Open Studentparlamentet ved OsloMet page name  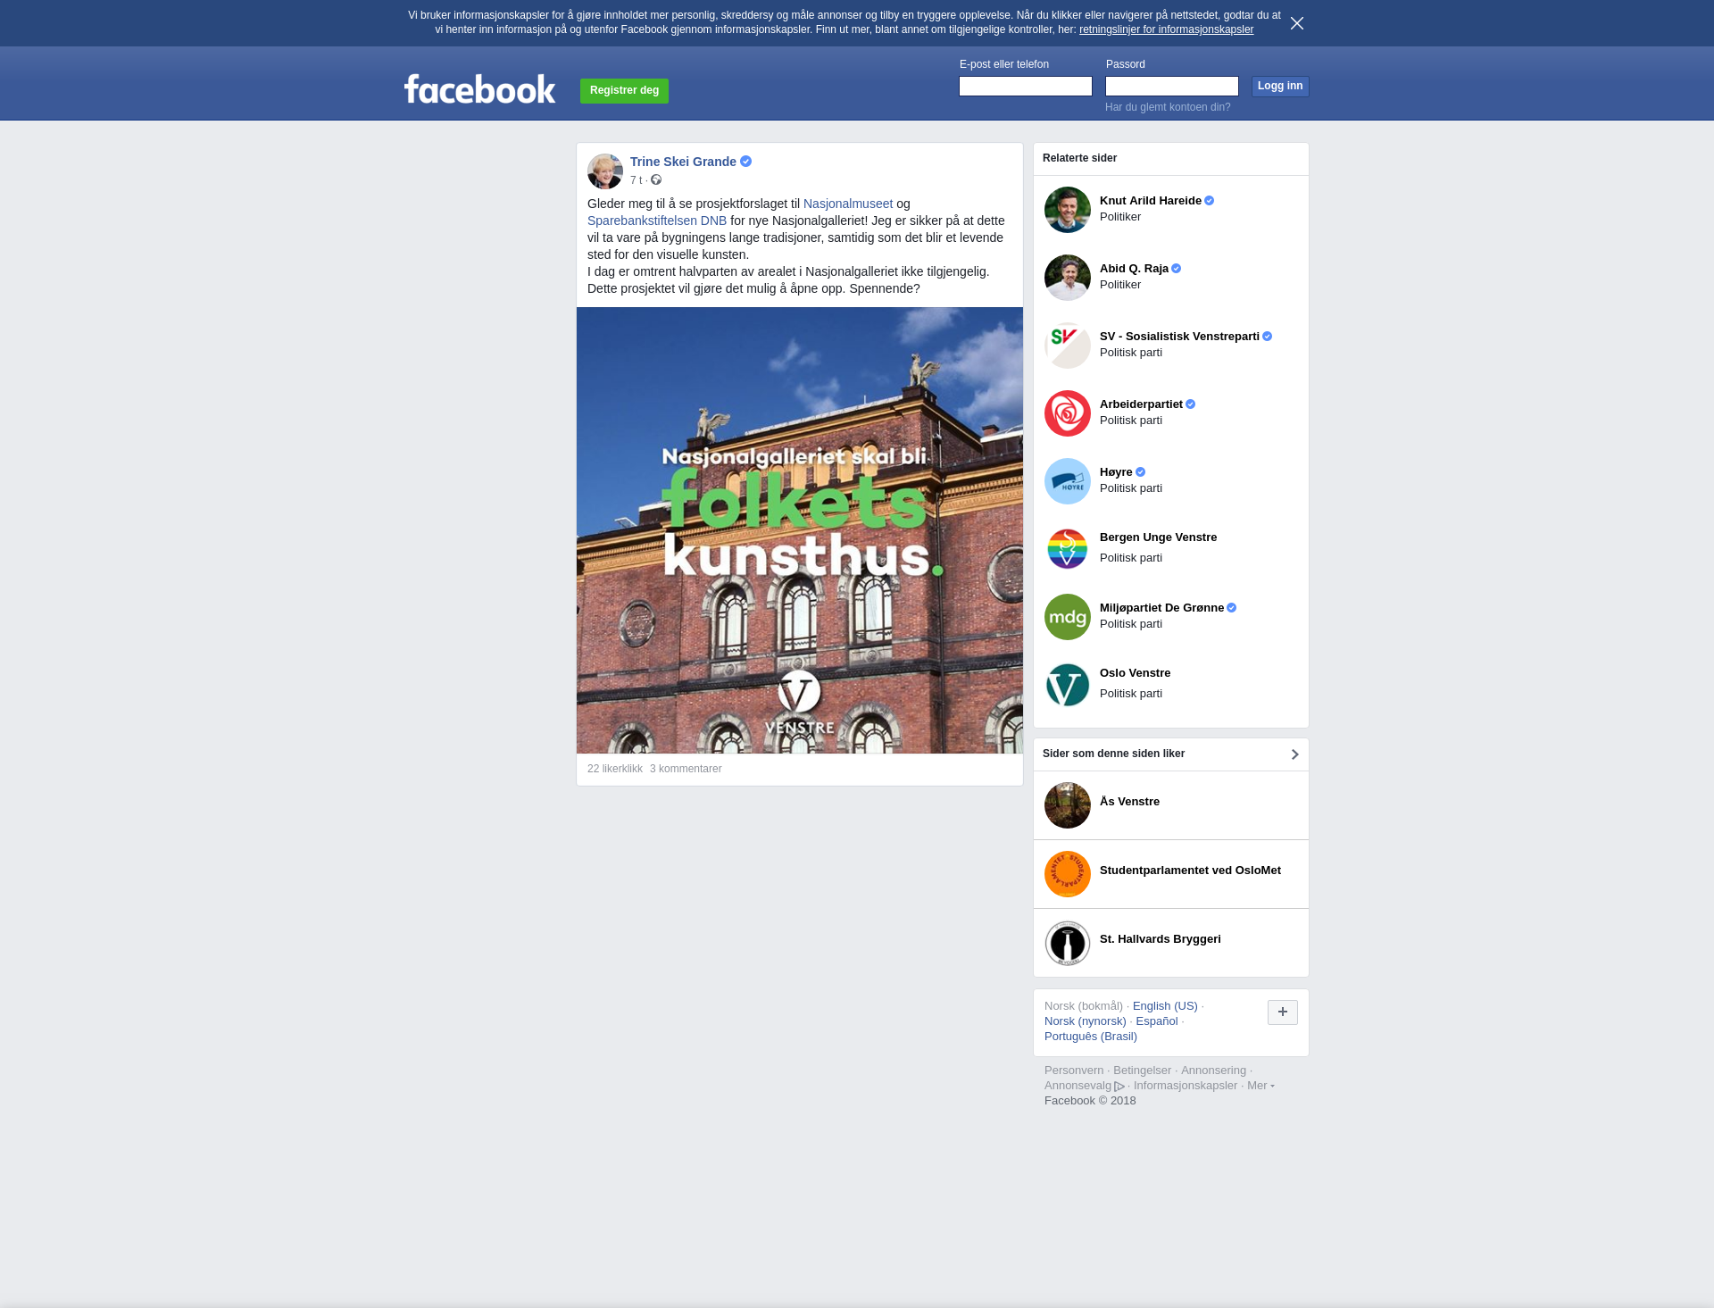pos(1190,871)
